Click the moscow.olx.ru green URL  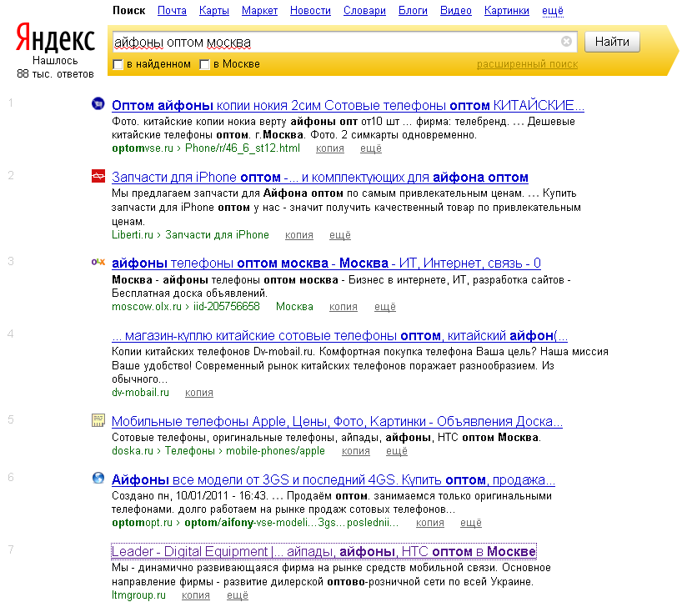pyautogui.click(x=147, y=307)
